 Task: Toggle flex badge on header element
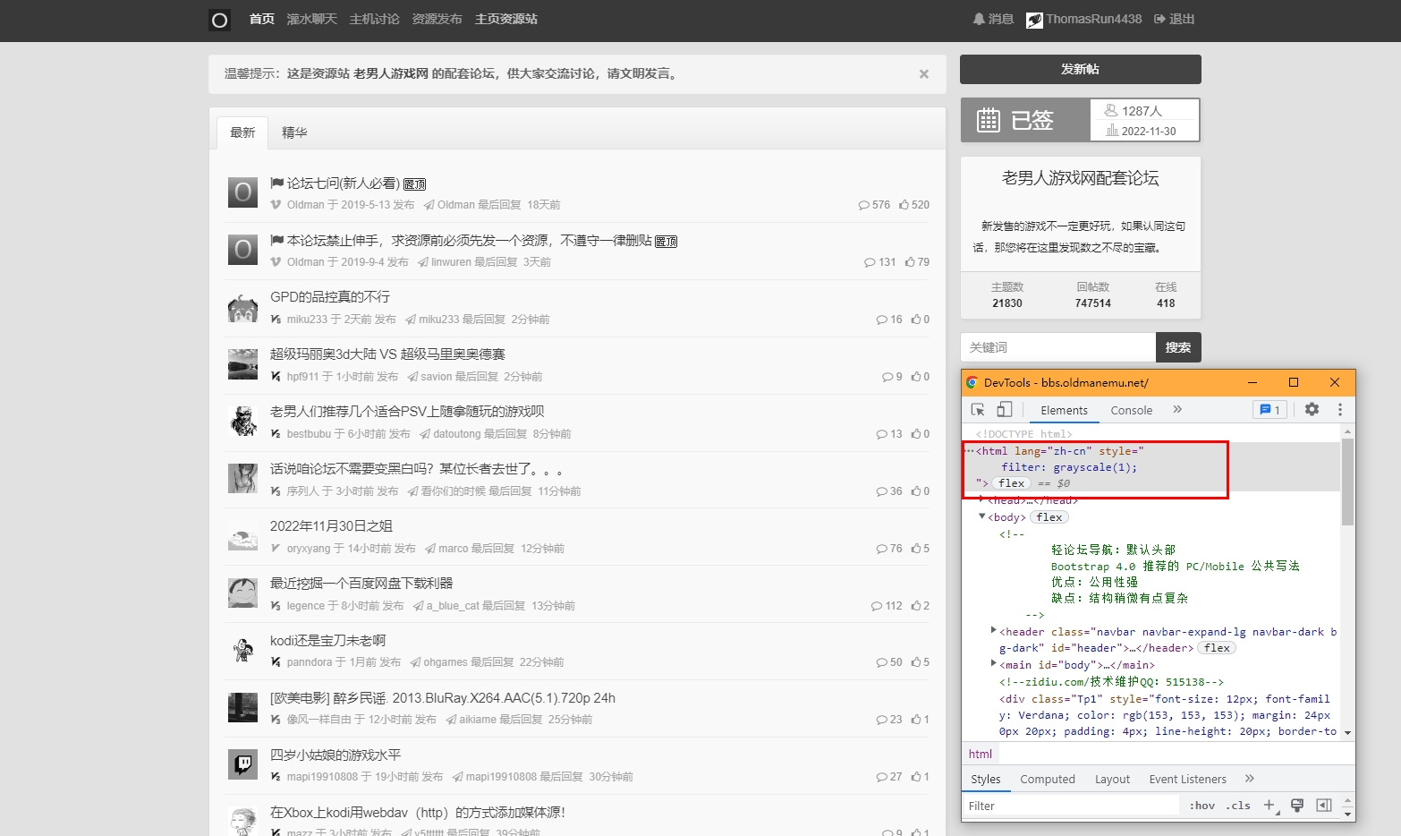point(1217,648)
